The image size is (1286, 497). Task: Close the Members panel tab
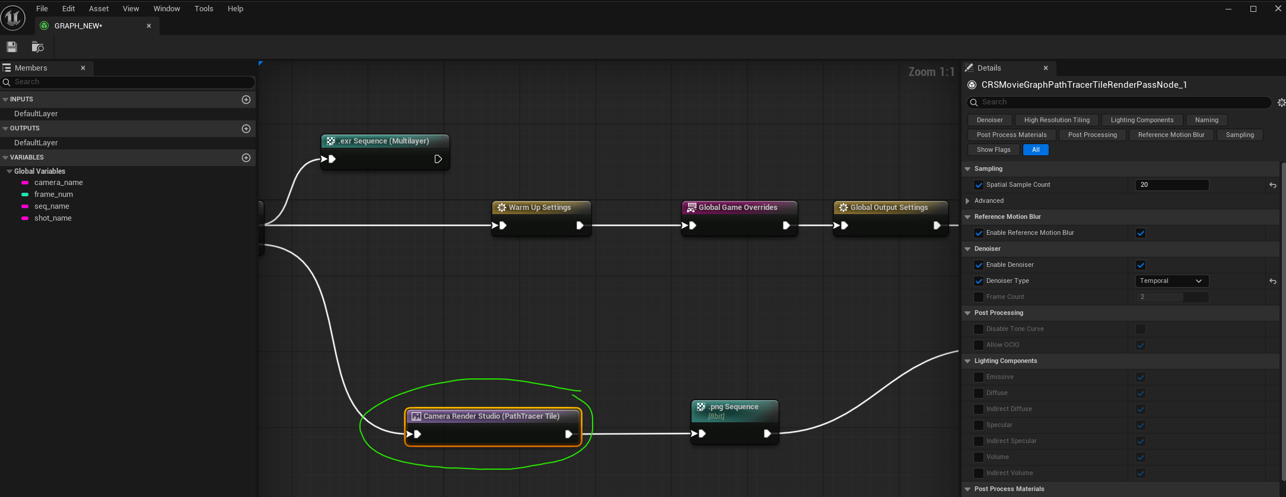pyautogui.click(x=83, y=68)
